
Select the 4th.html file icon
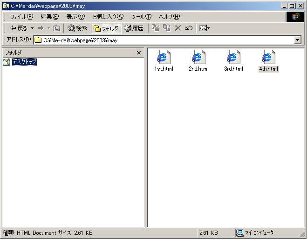coord(268,57)
